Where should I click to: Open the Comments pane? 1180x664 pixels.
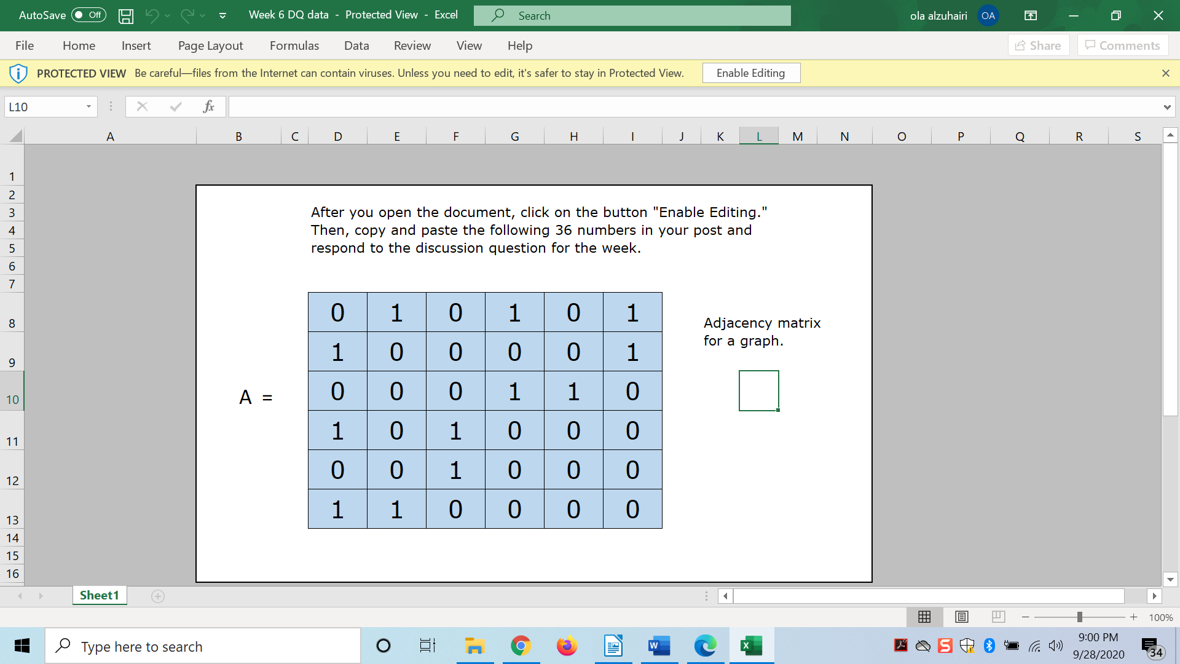1122,45
